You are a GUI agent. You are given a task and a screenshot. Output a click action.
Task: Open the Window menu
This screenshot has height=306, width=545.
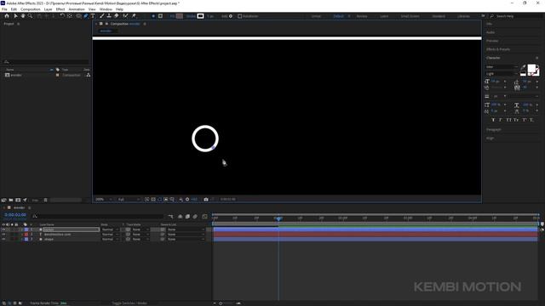106,9
